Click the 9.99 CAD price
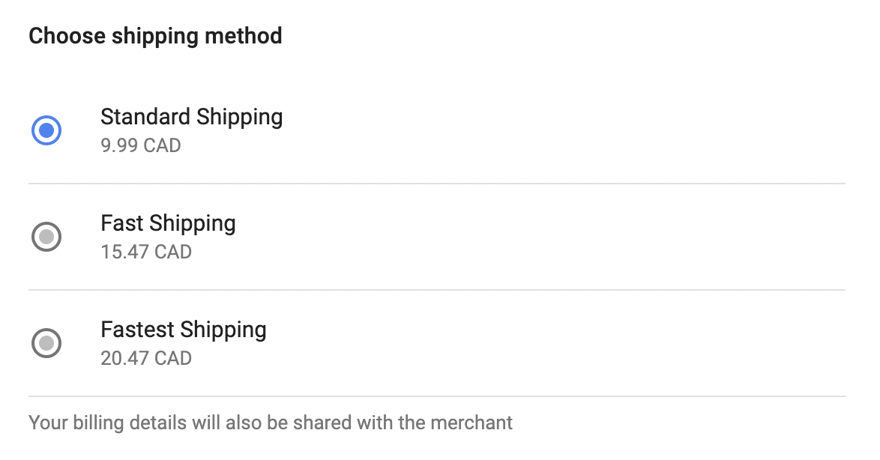Image resolution: width=880 pixels, height=460 pixels. (x=140, y=145)
